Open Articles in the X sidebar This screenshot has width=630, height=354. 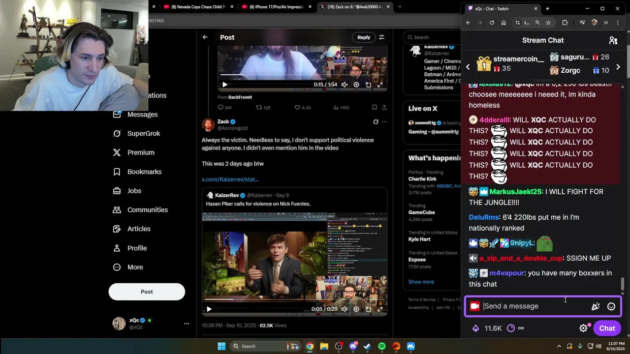132,229
